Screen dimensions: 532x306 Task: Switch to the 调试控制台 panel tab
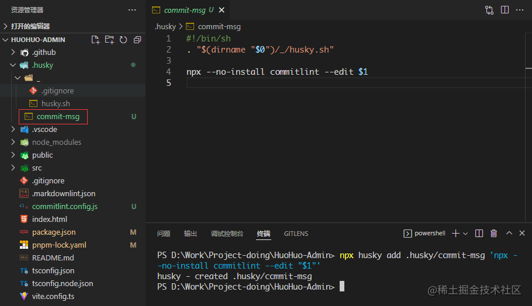click(x=227, y=234)
